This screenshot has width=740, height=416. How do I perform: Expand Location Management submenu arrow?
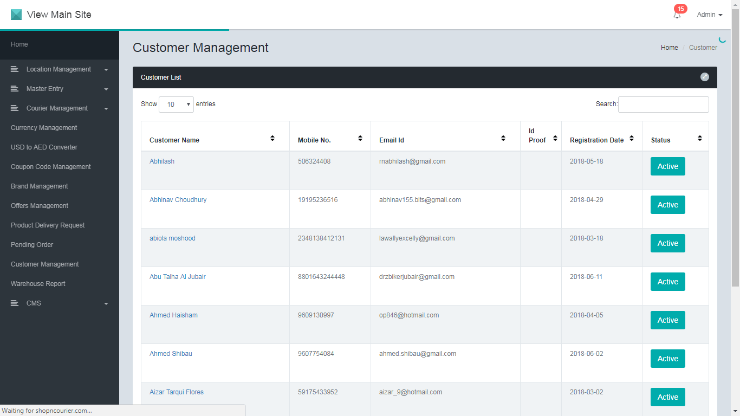106,70
